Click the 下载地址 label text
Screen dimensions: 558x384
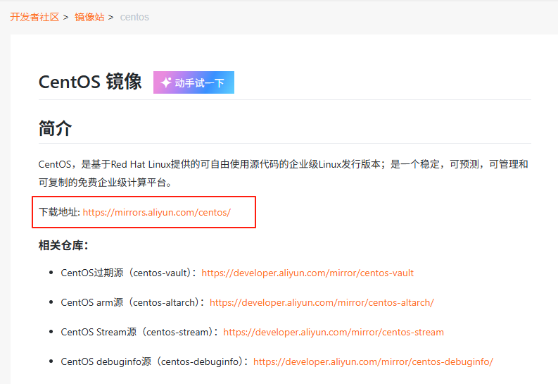59,212
